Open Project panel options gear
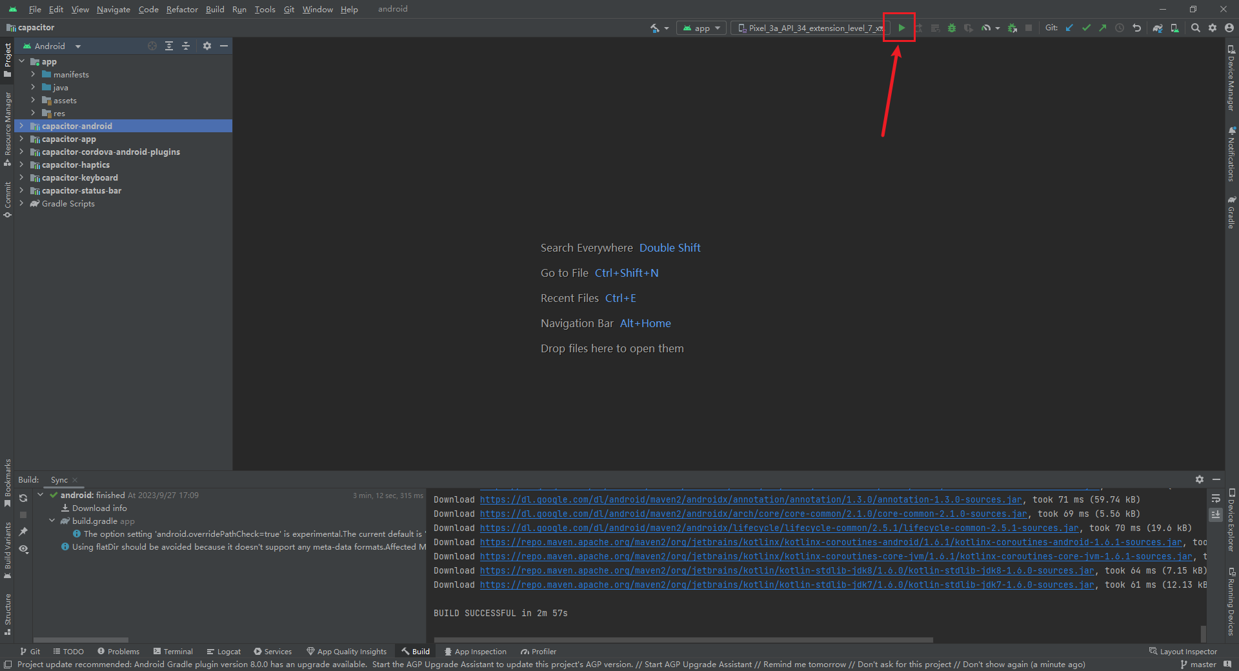 [207, 46]
